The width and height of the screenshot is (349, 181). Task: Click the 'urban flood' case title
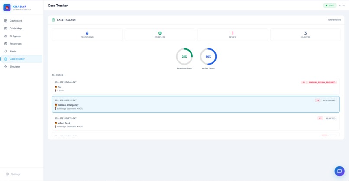click(x=64, y=123)
